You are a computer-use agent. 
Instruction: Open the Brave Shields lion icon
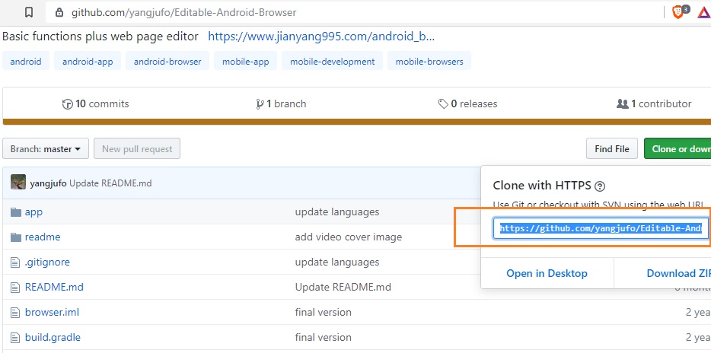click(678, 12)
